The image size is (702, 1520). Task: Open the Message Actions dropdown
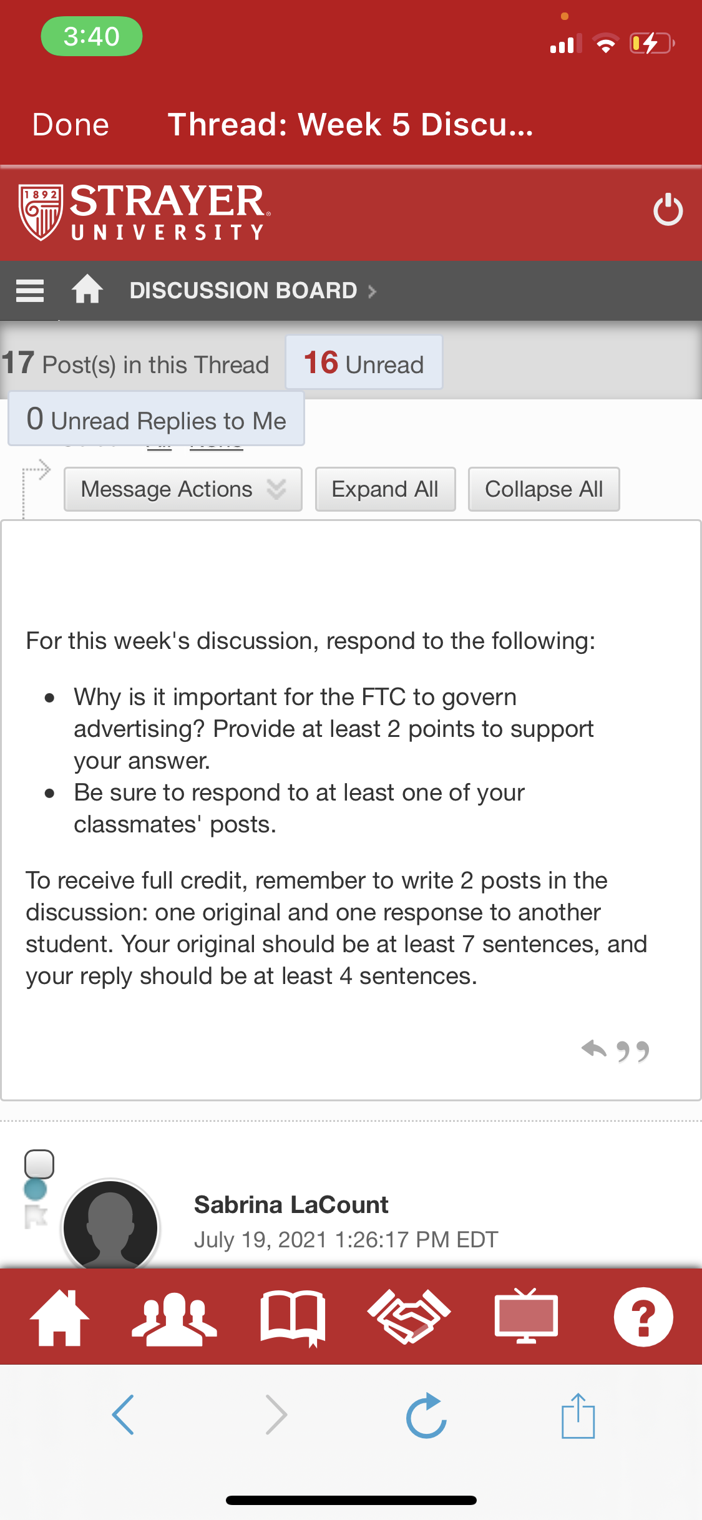point(183,489)
